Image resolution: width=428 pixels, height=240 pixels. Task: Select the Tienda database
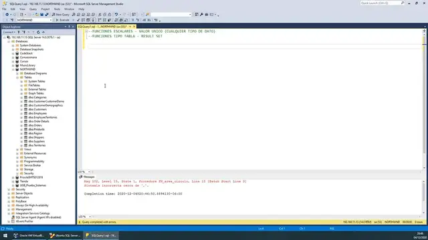tap(24, 181)
